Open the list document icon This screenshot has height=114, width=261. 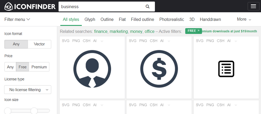pos(226,69)
